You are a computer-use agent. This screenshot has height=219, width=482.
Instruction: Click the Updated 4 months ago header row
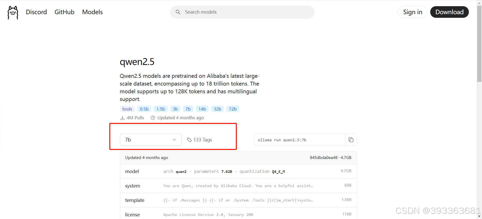(x=238, y=158)
